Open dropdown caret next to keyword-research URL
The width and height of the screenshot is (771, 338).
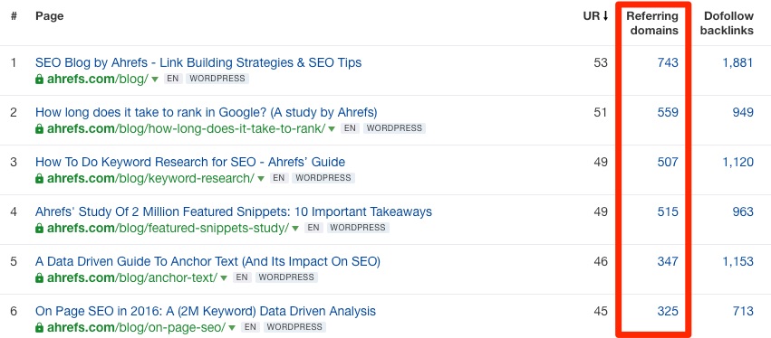click(261, 179)
